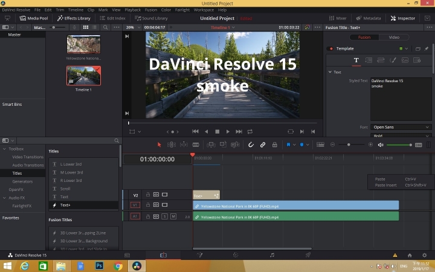435x272 pixels.
Task: Open the Flag color dropdown arrow
Action: 294,144
